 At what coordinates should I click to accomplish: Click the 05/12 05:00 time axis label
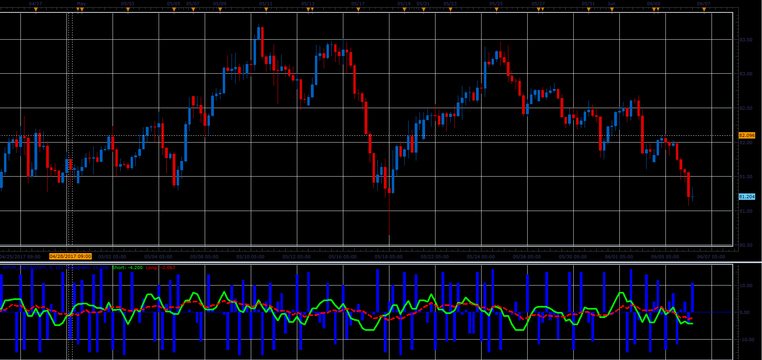pos(296,257)
